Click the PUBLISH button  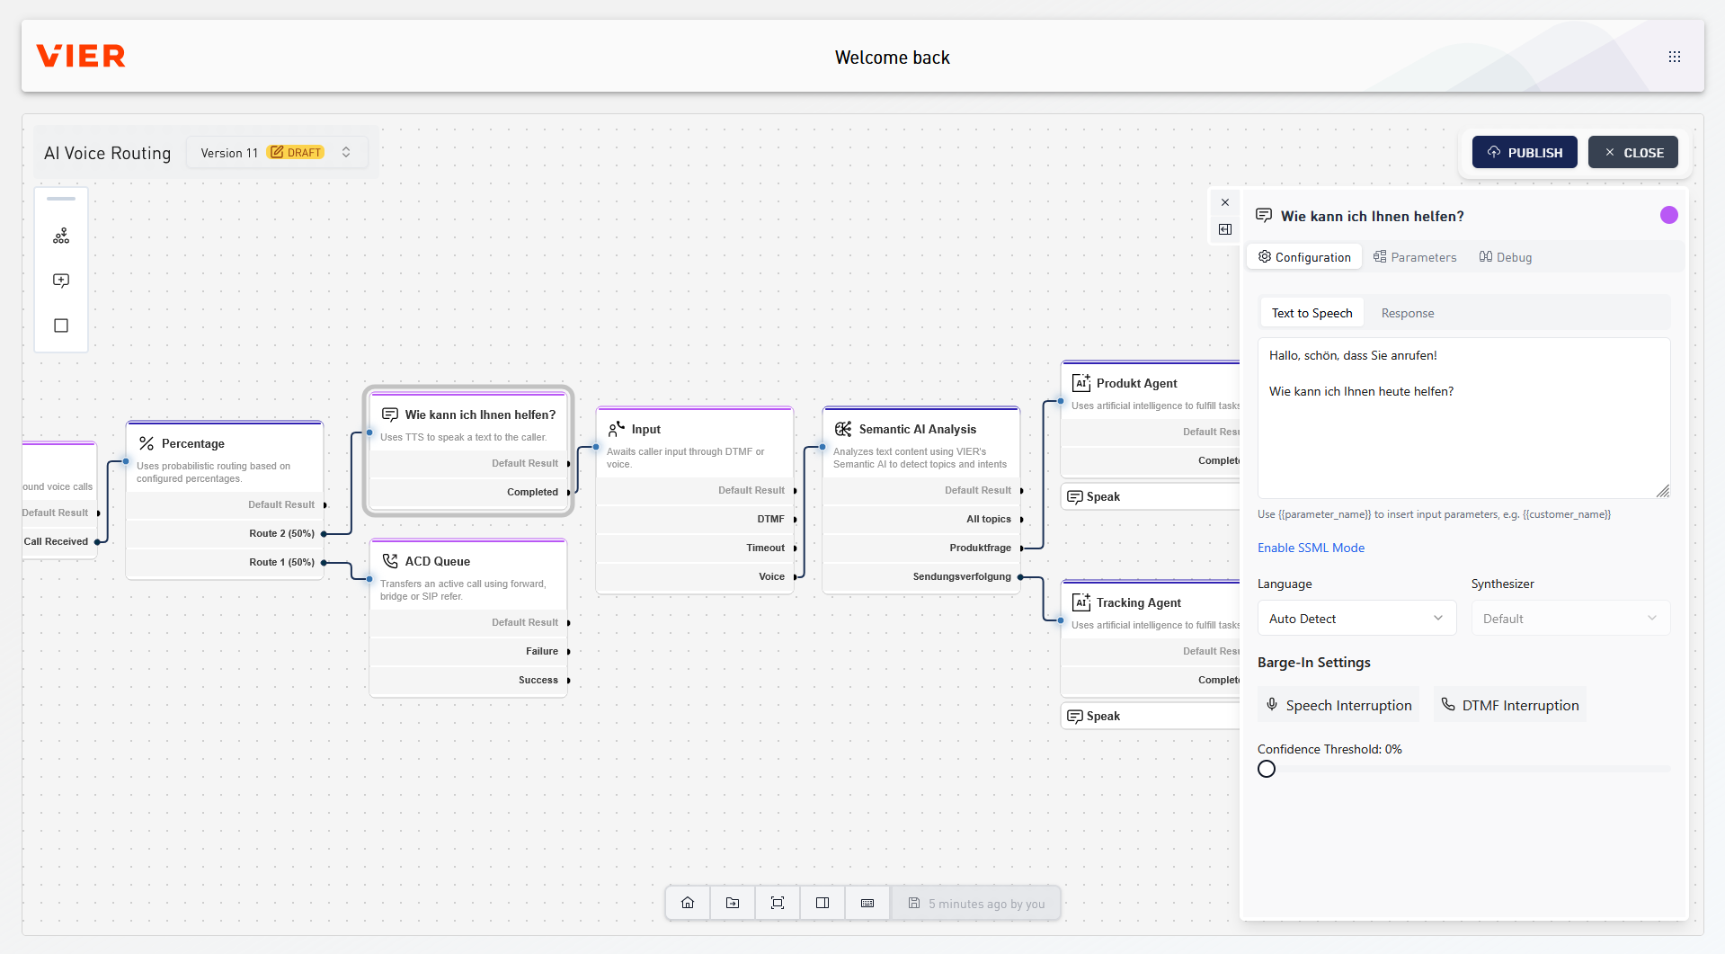[x=1524, y=153]
